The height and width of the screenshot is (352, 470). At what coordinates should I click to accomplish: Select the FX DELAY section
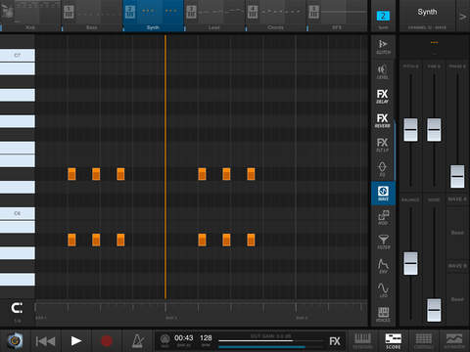tap(383, 96)
